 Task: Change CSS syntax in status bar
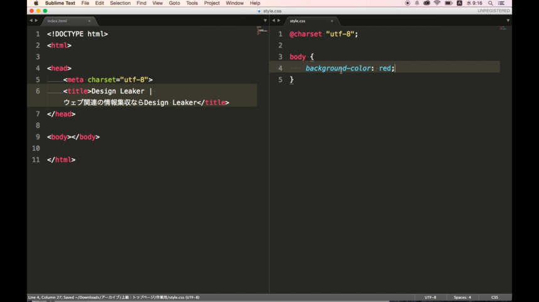point(495,297)
